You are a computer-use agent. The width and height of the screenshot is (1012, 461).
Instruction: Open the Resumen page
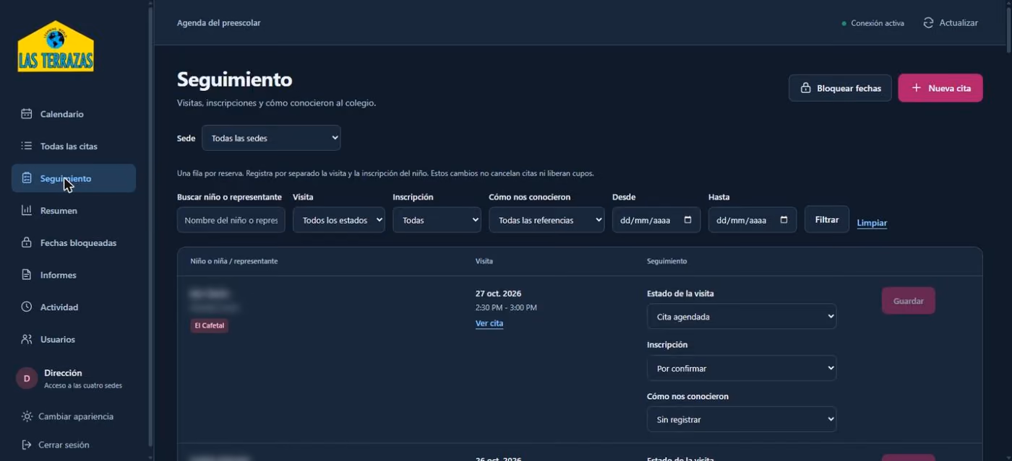(x=74, y=211)
